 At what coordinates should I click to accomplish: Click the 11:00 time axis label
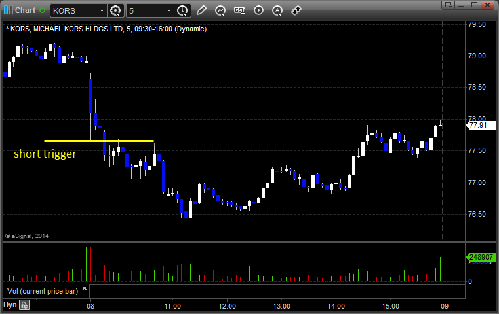[172, 306]
